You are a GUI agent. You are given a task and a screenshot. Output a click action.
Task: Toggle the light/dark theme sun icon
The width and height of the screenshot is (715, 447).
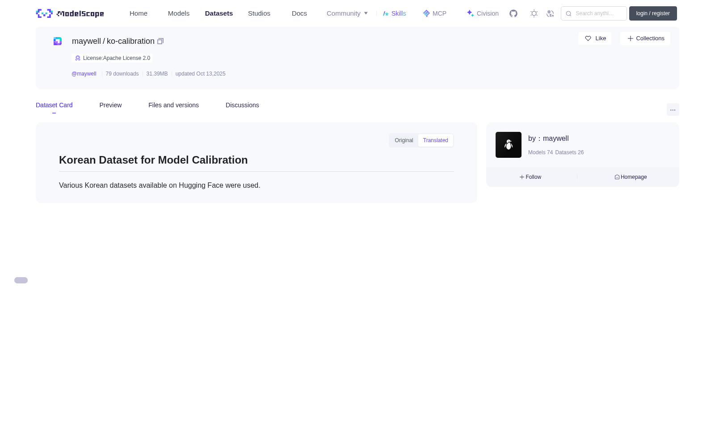pos(534,13)
